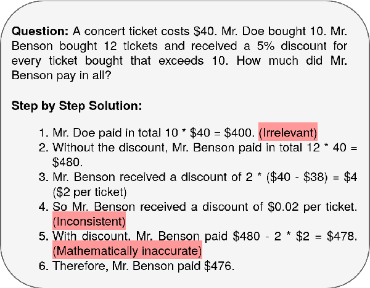
Task: Select the "(Mathematically inaccurate)" highlighted tag
Action: (x=127, y=251)
